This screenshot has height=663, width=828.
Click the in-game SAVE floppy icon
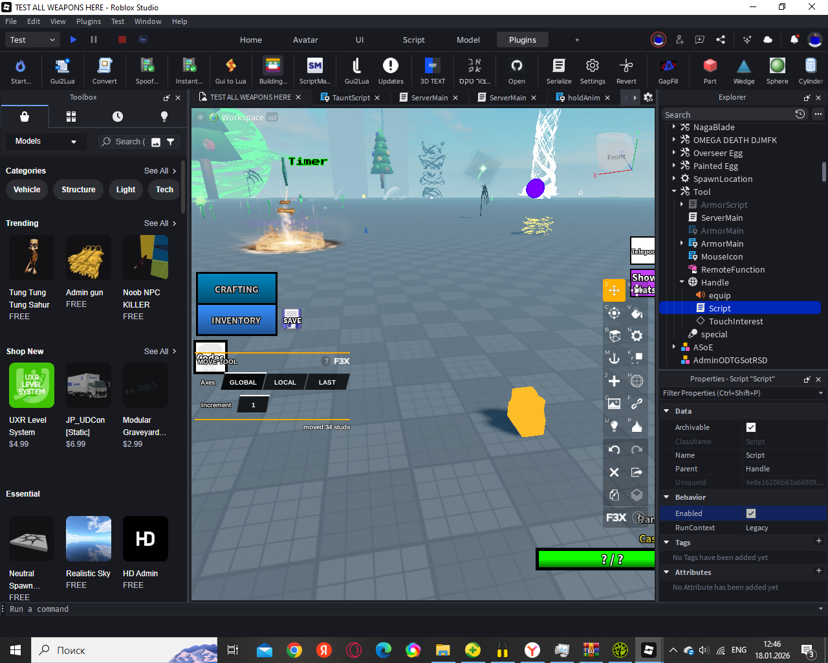click(x=292, y=319)
